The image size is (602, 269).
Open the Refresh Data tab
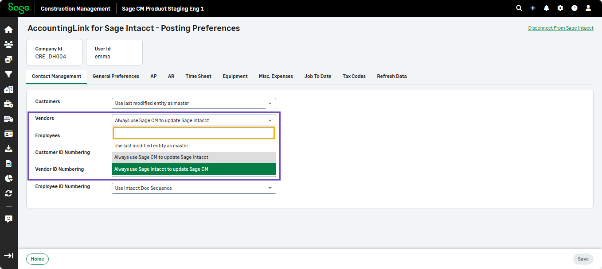coord(392,76)
